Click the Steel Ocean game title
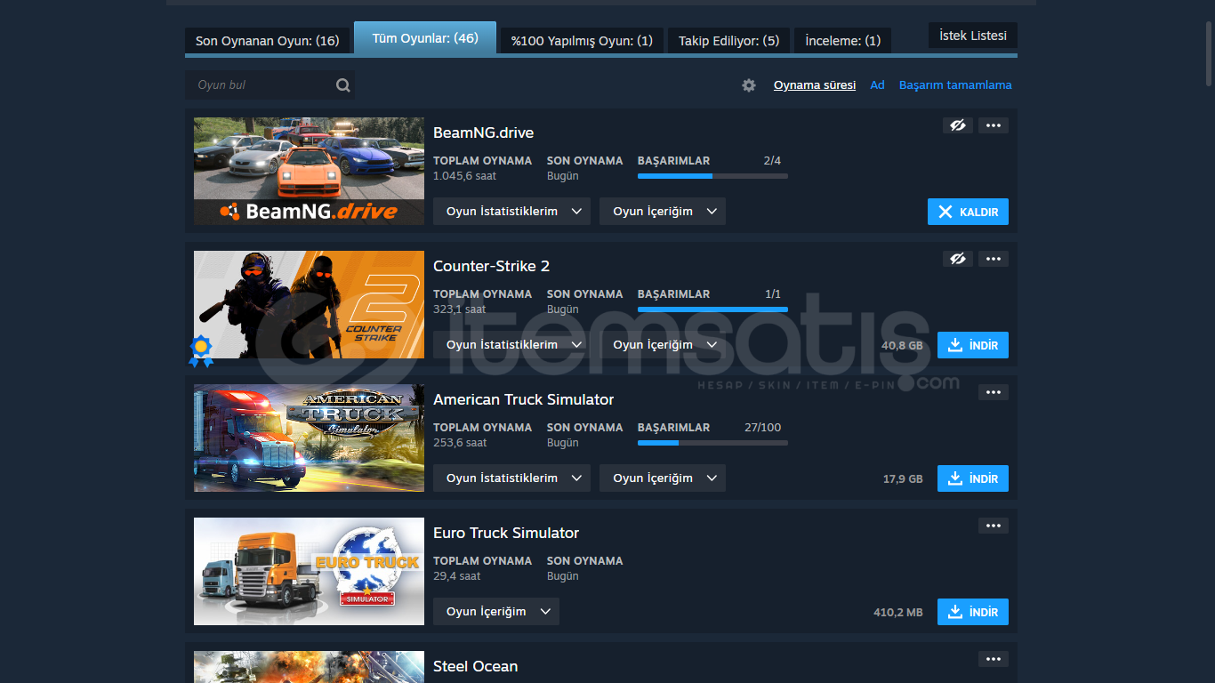Viewport: 1215px width, 683px height. 475,666
